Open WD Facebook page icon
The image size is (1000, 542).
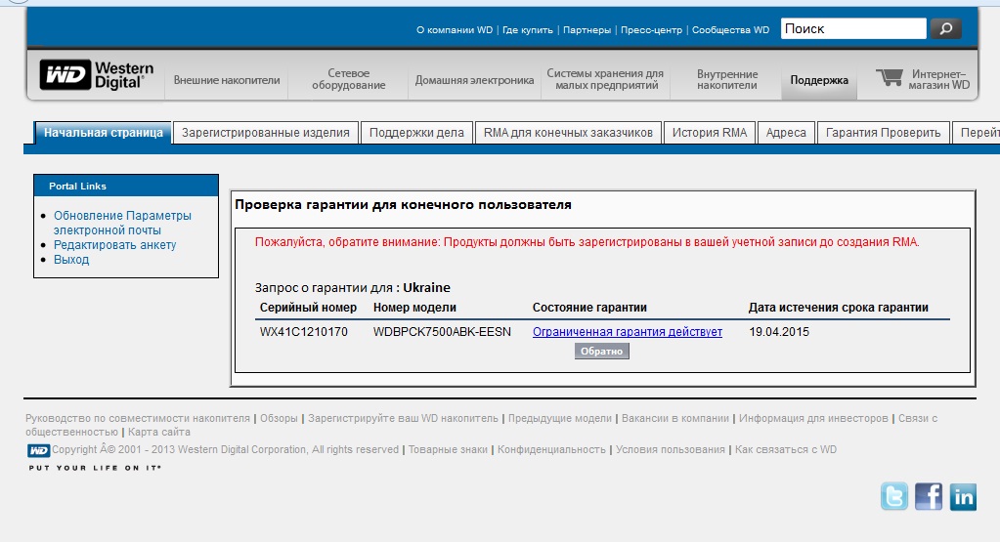point(929,496)
